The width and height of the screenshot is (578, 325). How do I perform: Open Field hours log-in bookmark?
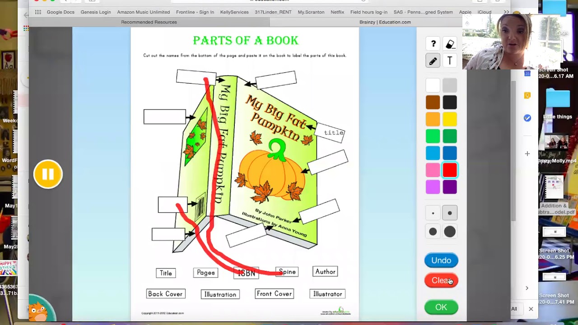click(369, 12)
